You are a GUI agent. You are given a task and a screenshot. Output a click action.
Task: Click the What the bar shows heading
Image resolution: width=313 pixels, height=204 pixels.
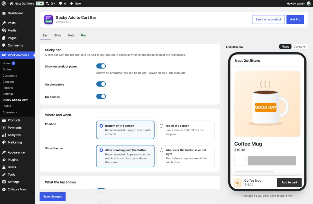(60, 182)
